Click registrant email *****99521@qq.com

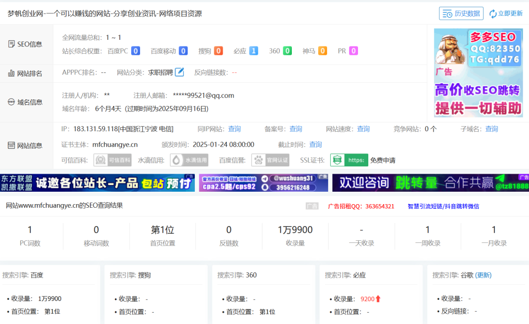pos(204,96)
